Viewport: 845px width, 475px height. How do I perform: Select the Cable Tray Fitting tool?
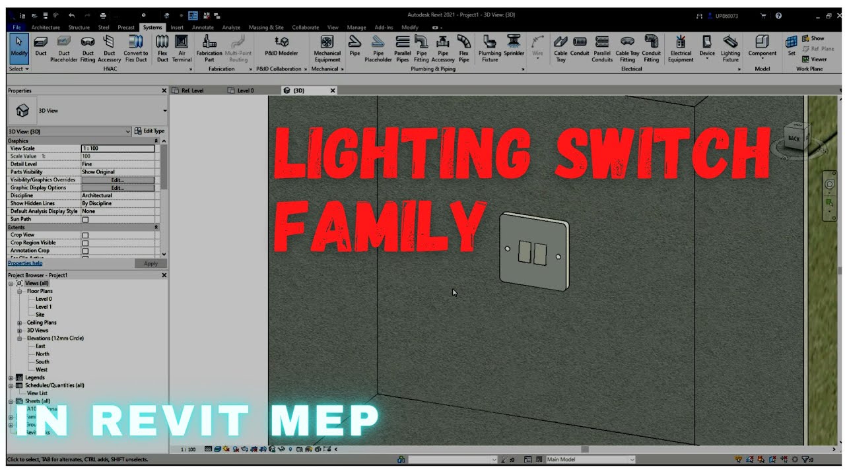point(627,48)
